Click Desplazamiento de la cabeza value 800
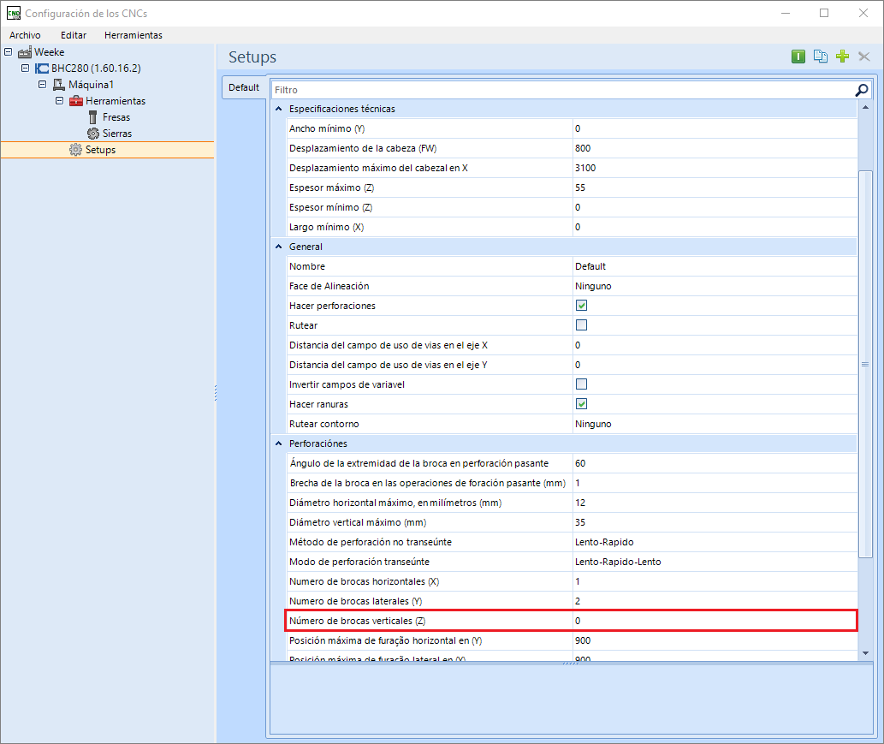This screenshot has width=884, height=744. coord(715,148)
